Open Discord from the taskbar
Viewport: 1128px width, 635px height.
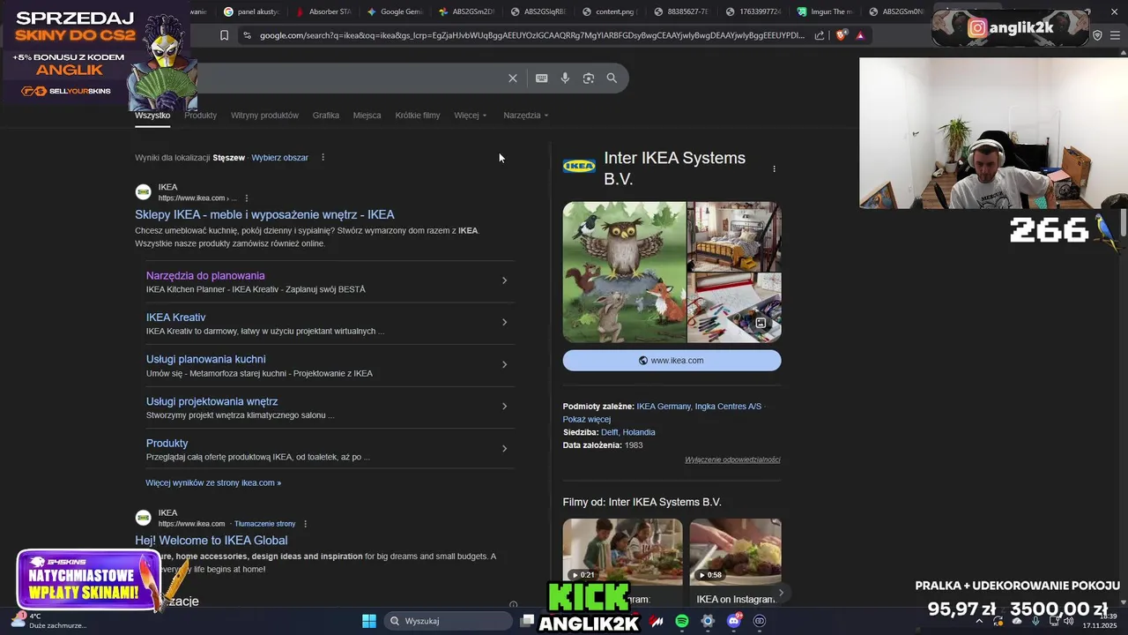(734, 621)
